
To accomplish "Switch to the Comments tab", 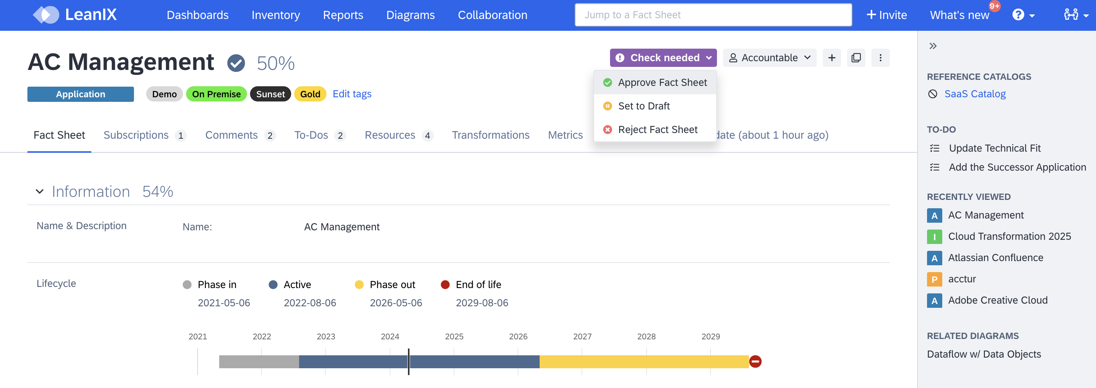I will pos(241,135).
